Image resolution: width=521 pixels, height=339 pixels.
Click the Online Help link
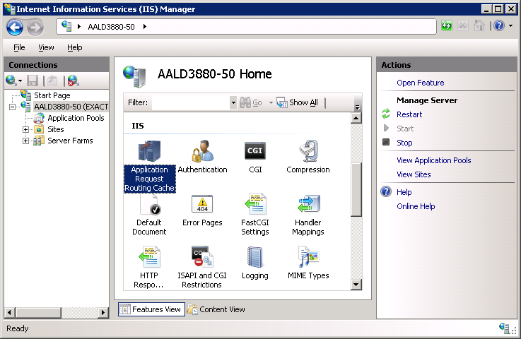(x=416, y=206)
